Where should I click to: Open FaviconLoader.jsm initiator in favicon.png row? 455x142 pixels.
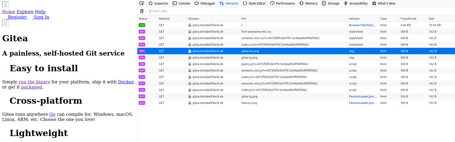(363, 103)
